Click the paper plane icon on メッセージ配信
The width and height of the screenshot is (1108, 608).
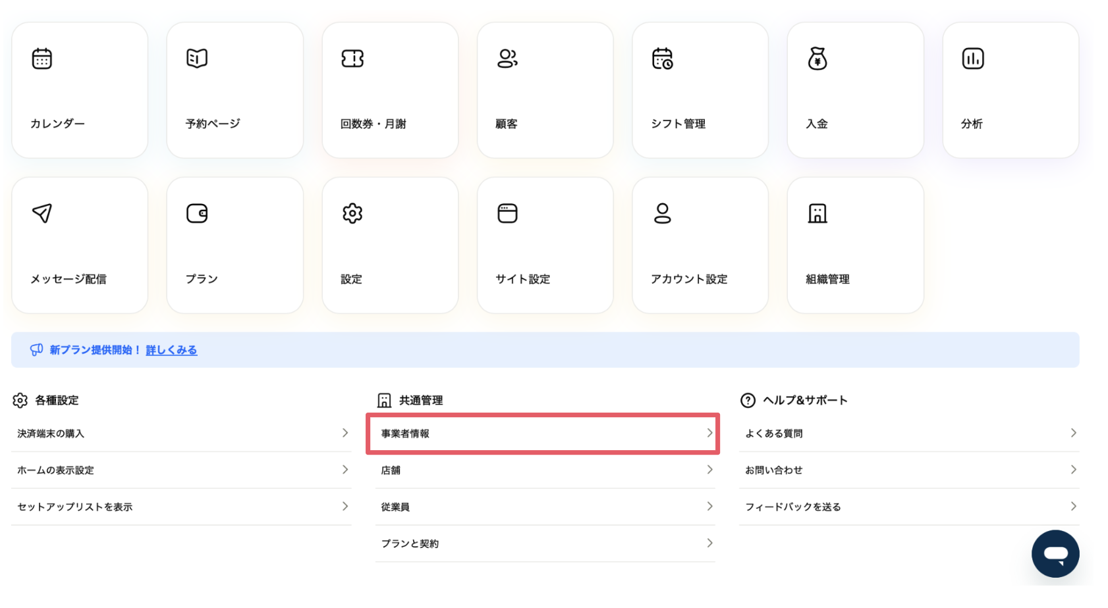[42, 213]
